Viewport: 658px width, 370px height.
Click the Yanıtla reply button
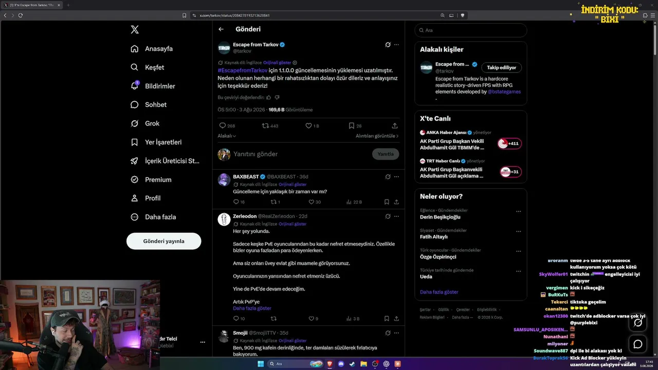click(x=386, y=154)
